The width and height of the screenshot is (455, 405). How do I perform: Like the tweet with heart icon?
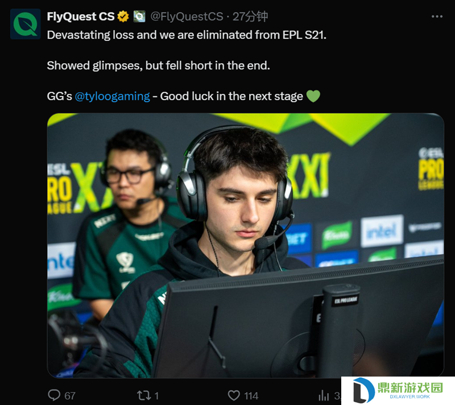234,395
